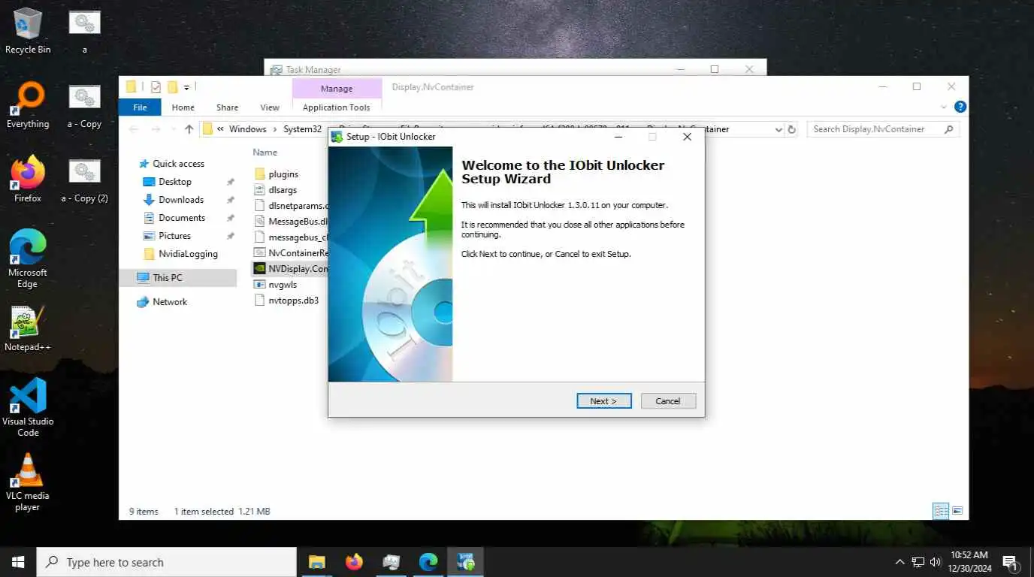1034x577 pixels.
Task: Collapse the Explorer ribbon chevron
Action: coord(945,107)
